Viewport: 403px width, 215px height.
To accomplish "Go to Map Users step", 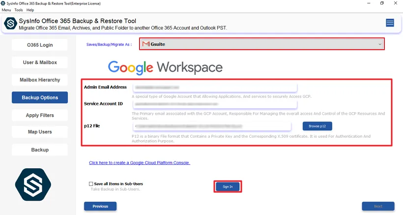I will pos(40,132).
